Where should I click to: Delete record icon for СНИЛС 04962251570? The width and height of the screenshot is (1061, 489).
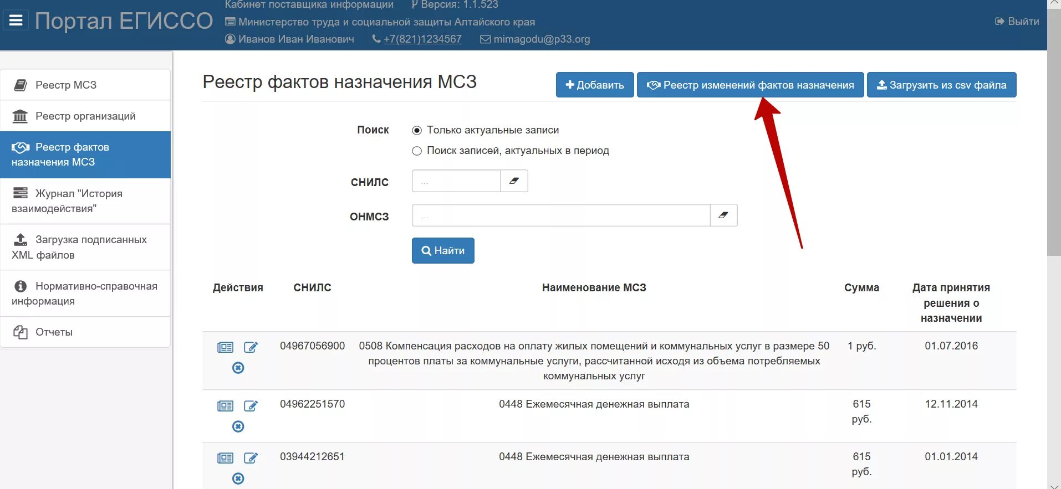(x=238, y=426)
